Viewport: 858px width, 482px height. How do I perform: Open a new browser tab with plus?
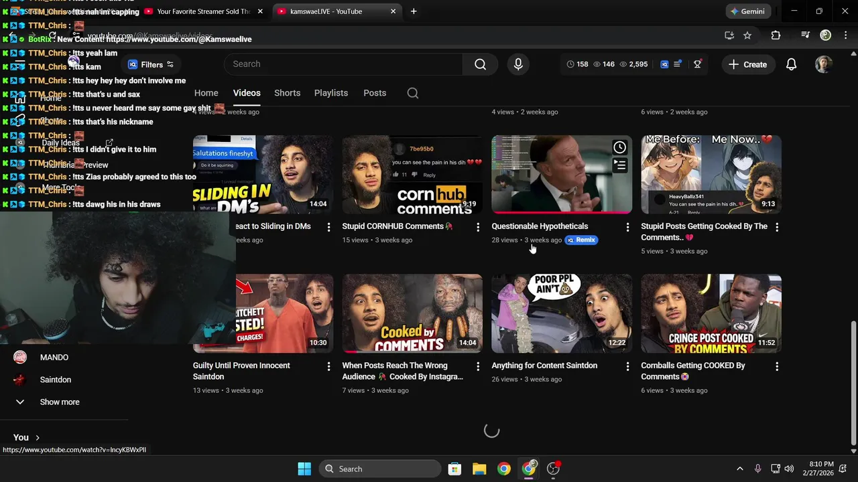tap(414, 11)
